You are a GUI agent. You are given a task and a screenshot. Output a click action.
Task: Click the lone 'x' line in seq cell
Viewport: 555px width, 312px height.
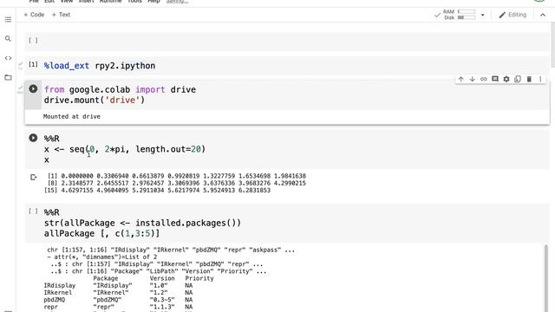46,160
